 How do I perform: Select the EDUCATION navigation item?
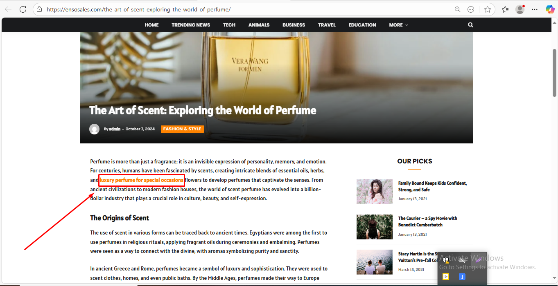(x=362, y=25)
